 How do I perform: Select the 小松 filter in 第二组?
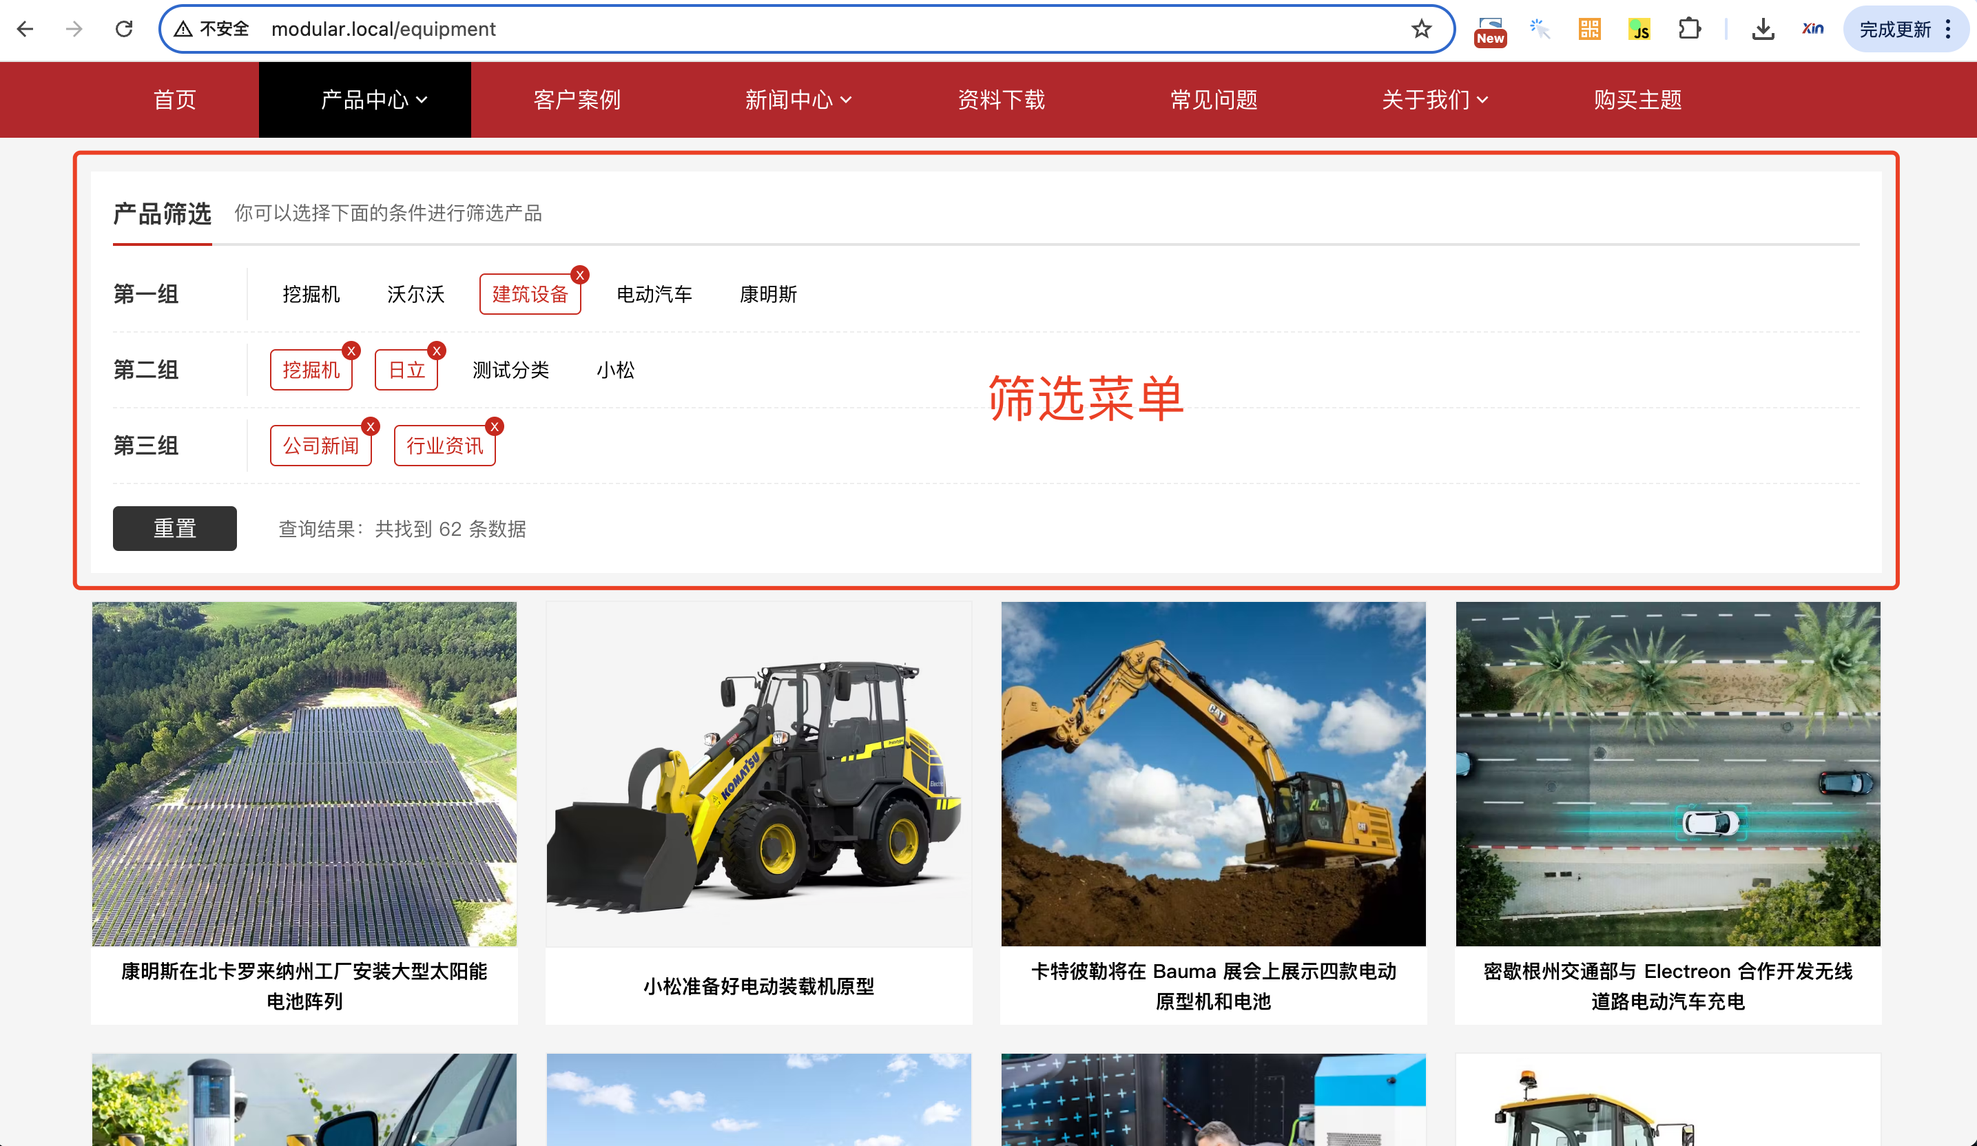coord(615,371)
